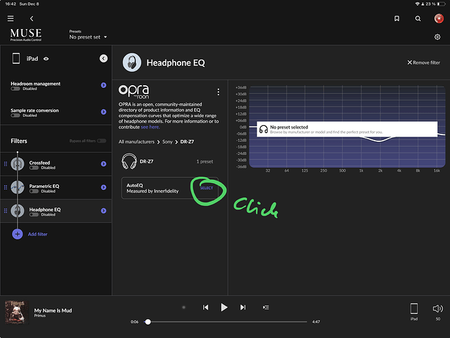Click the plus Add filter icon

(x=18, y=234)
